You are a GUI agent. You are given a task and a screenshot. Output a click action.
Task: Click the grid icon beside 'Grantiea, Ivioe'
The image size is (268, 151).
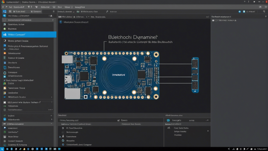pos(5,24)
